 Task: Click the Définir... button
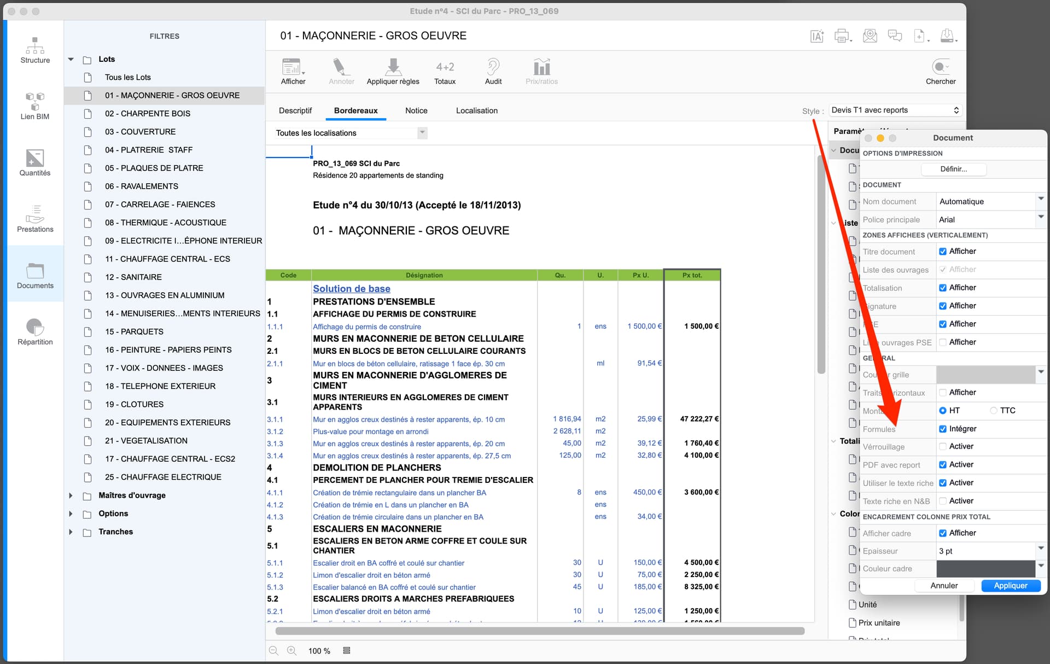(x=953, y=169)
